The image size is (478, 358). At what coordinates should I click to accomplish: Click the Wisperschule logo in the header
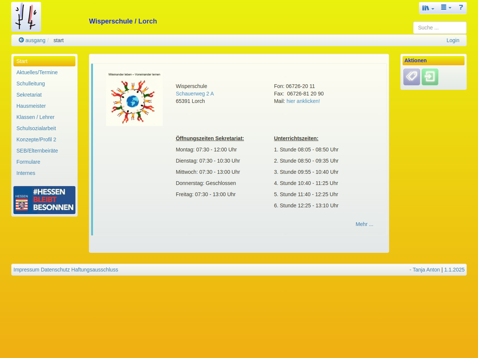click(26, 17)
